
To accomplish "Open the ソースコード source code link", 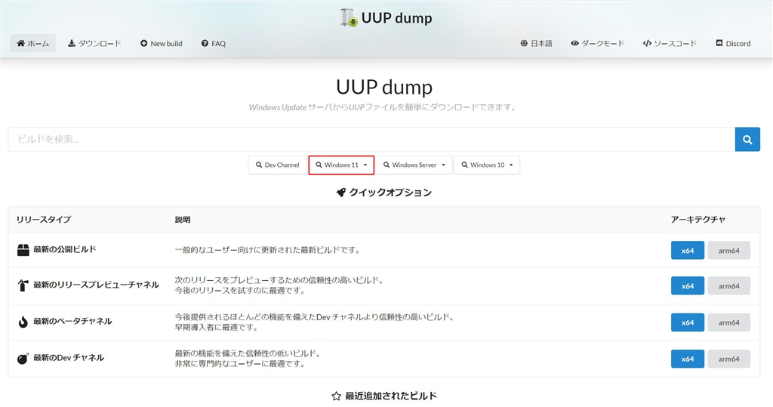I will tap(670, 43).
